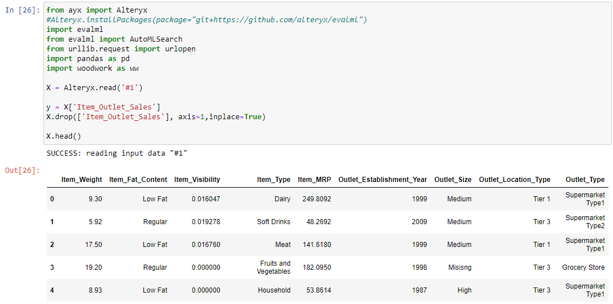Click the commented installPackages code line
613x304 pixels.
(206, 20)
